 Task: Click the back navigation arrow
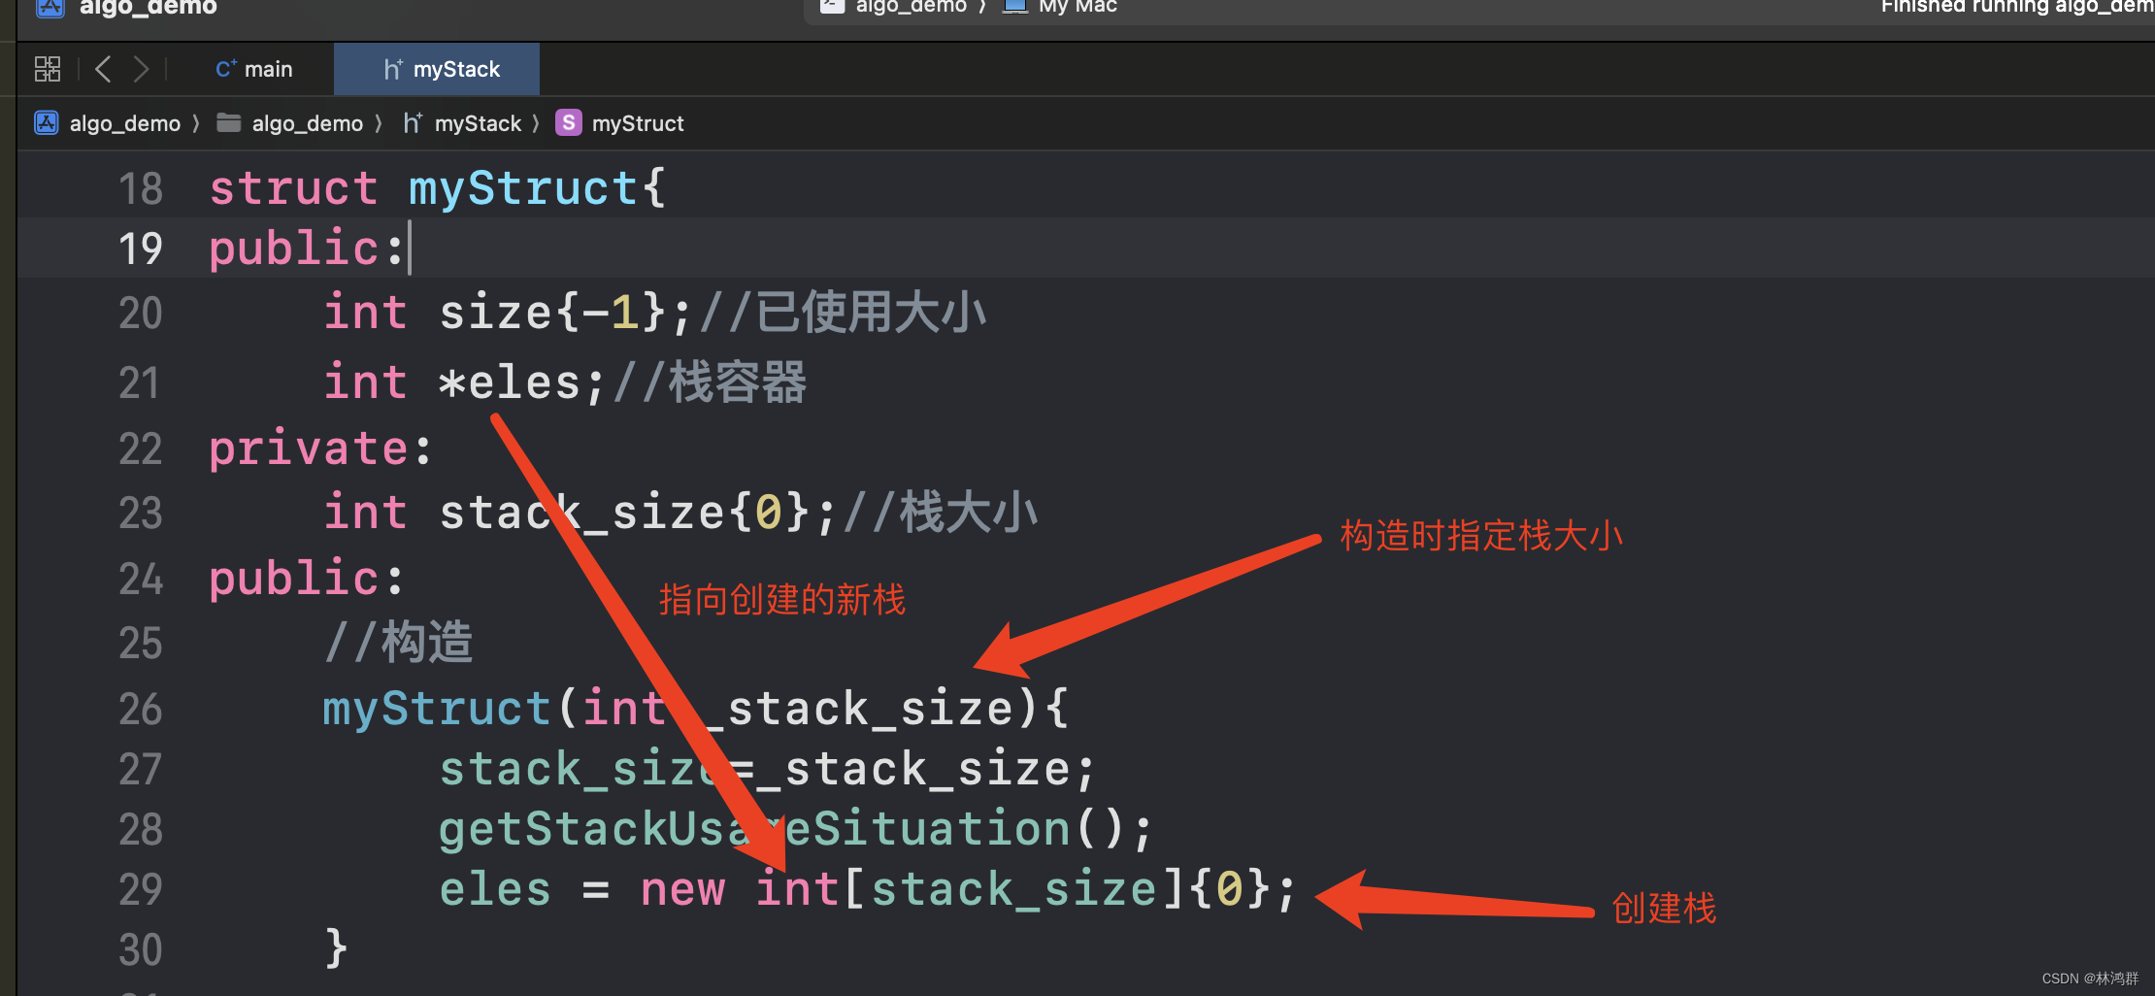[x=103, y=68]
